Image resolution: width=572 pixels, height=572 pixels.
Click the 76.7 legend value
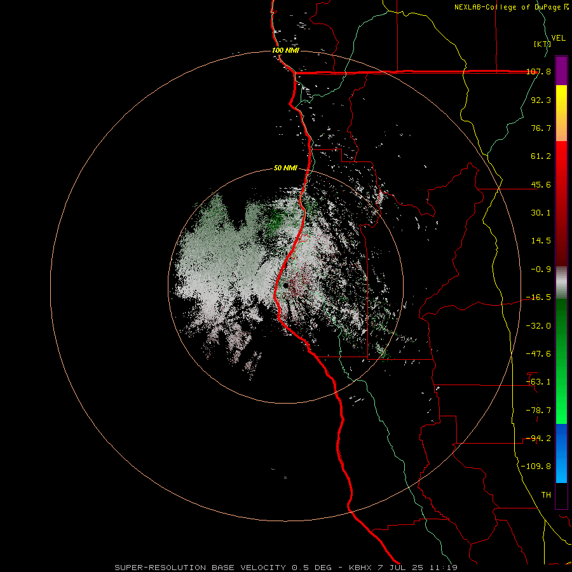click(541, 128)
